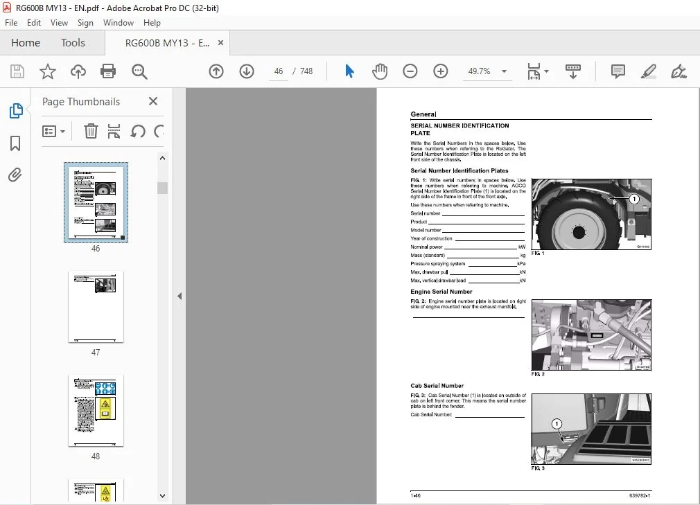Add a comment sticky note icon
700x505 pixels.
618,71
